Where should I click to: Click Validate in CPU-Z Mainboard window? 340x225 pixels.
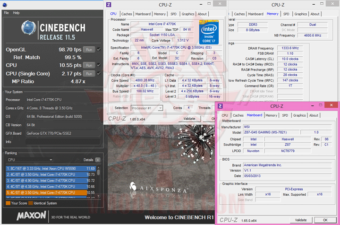301,220
